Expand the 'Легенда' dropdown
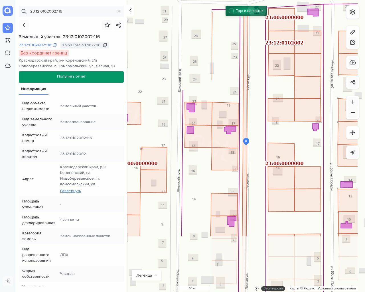The image size is (365, 292). coord(147,275)
